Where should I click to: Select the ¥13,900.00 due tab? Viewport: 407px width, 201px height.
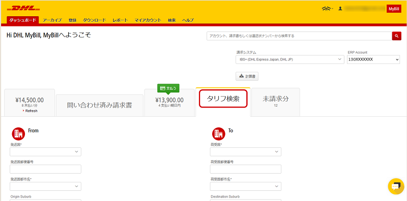[169, 103]
